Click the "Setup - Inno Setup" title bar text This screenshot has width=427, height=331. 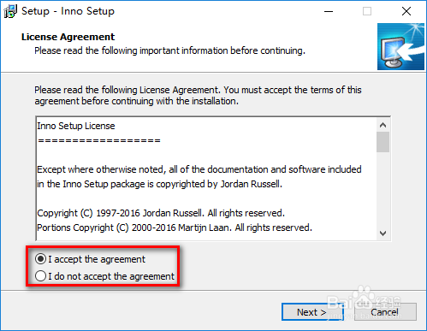coord(68,11)
